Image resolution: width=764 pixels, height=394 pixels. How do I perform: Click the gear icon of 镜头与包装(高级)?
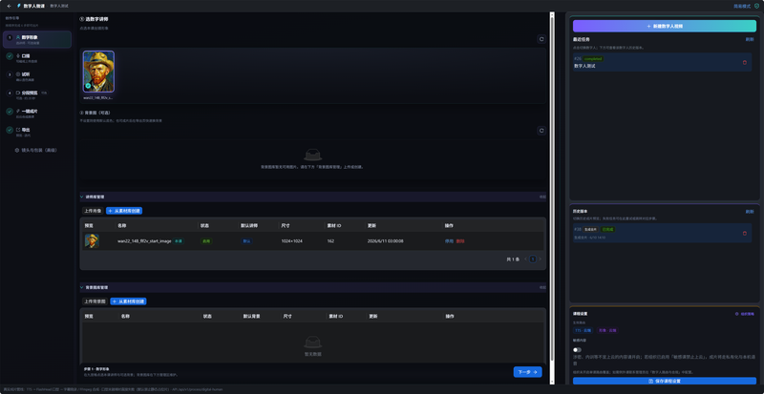(x=17, y=150)
